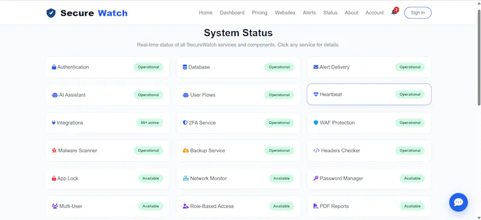Click the Database stack icon

tap(185, 67)
